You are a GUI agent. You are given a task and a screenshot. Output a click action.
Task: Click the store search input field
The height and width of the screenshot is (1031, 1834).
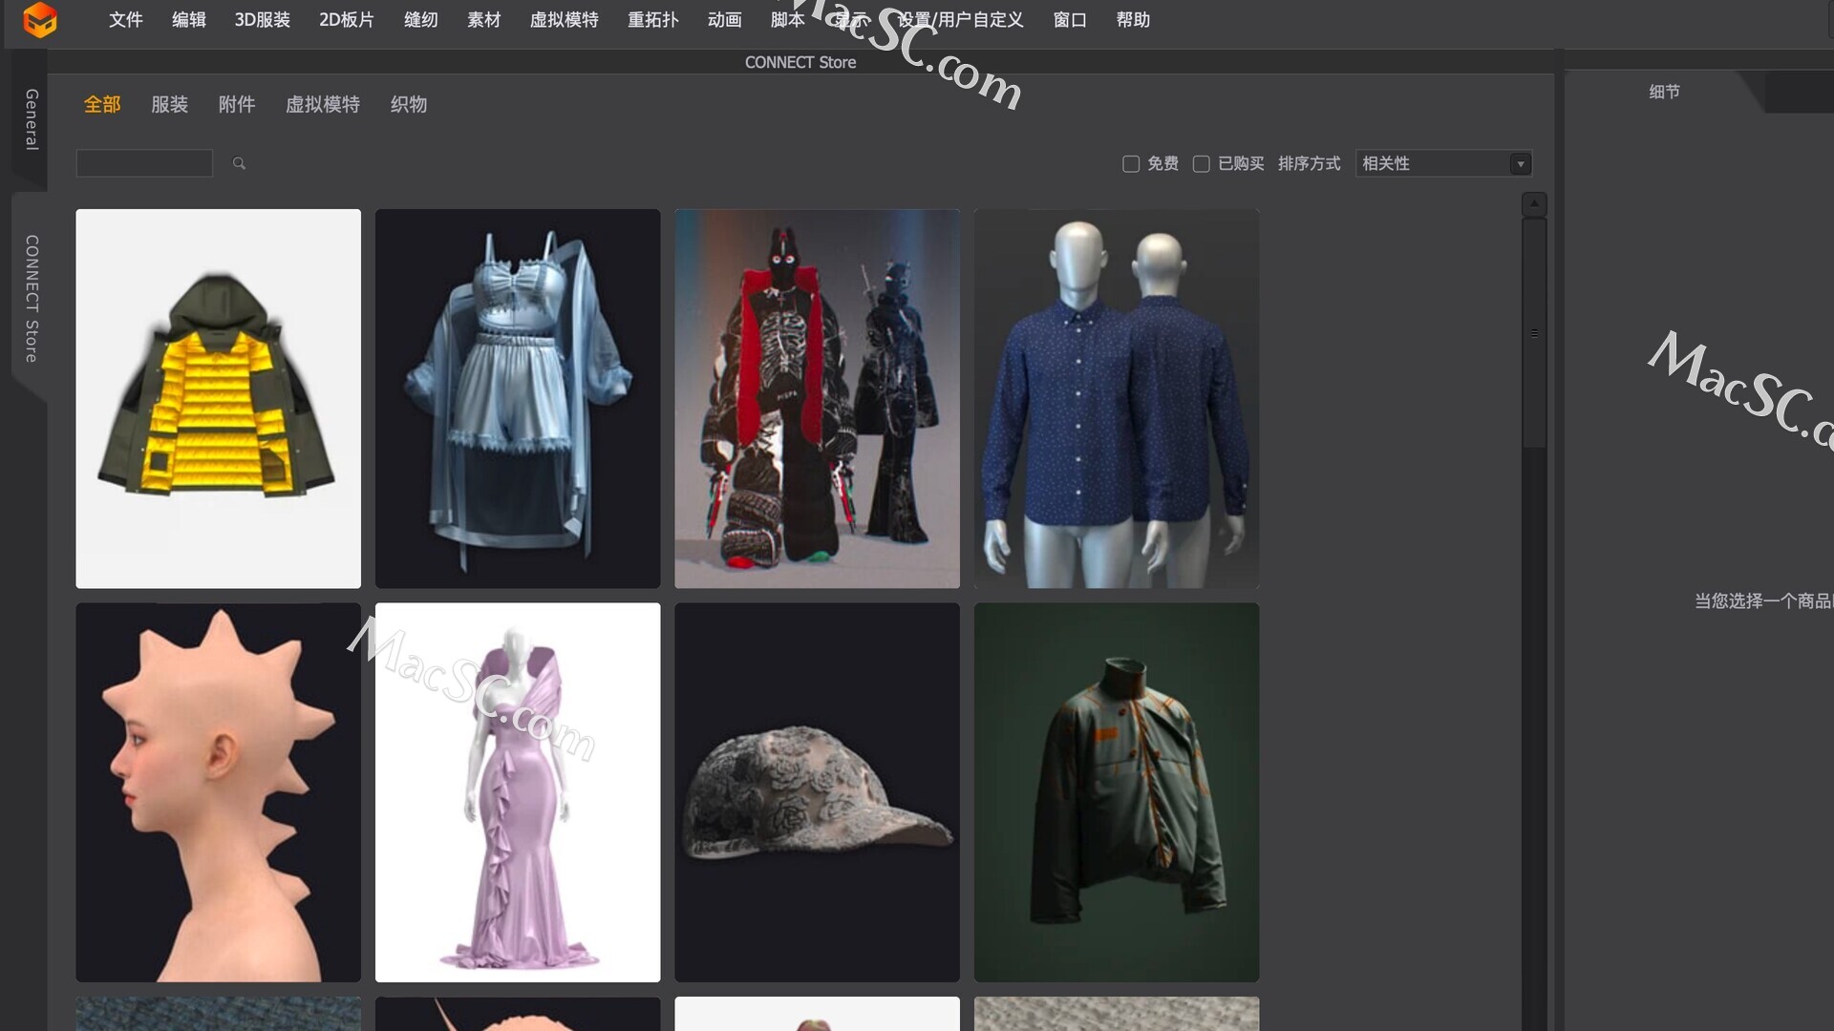(144, 163)
